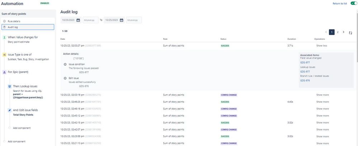
Task: Click the Status column header
Action: pyautogui.click(x=223, y=39)
